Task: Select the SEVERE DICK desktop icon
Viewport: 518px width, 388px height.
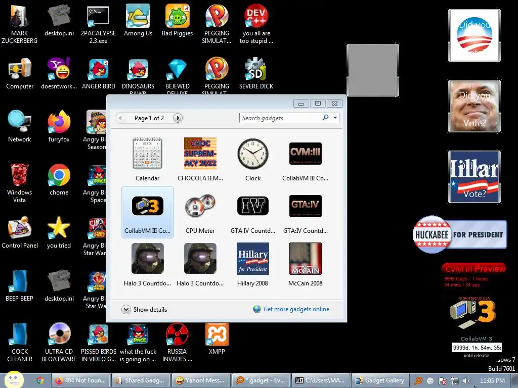Action: tap(256, 74)
